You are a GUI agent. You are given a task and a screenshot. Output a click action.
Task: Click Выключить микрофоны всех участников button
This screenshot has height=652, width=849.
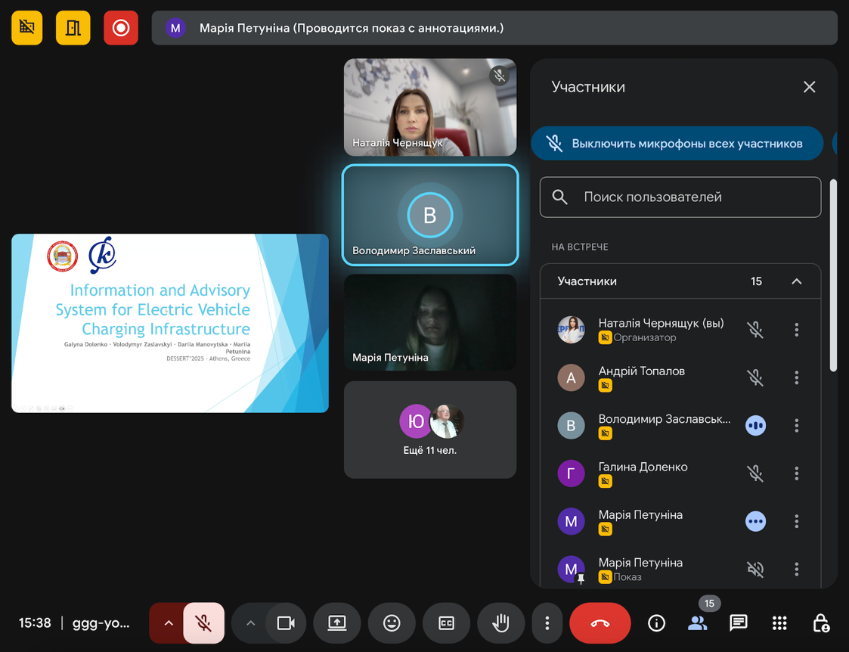pyautogui.click(x=677, y=144)
